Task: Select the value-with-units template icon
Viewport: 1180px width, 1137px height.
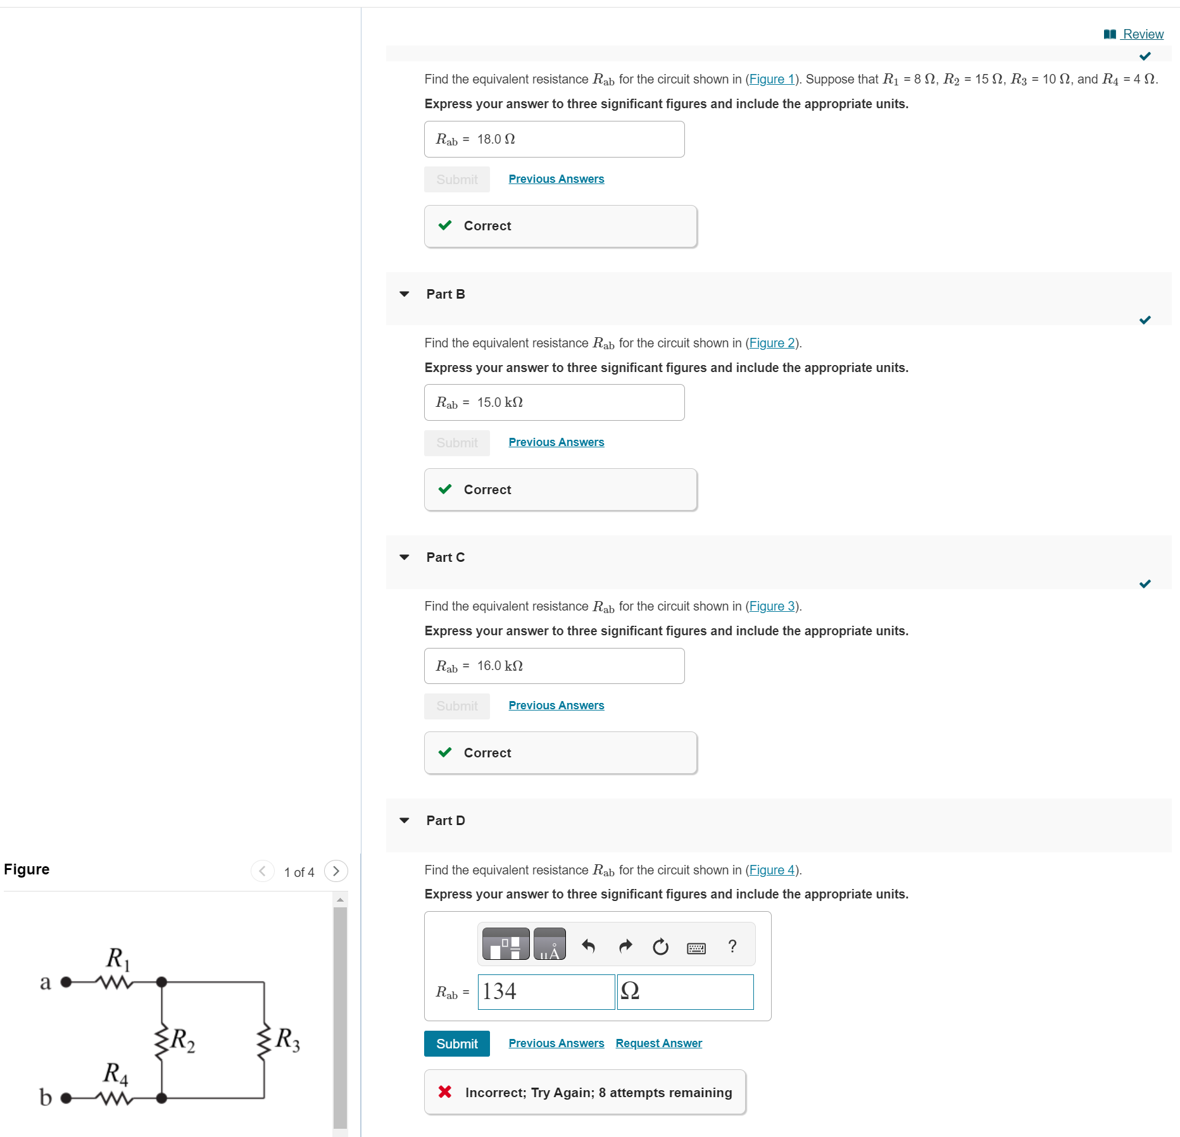Action: coord(505,943)
